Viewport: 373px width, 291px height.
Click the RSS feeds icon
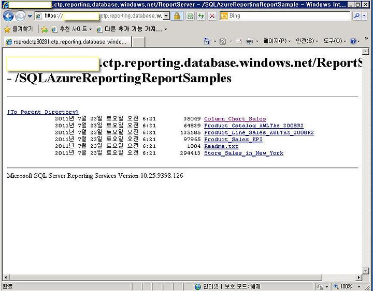pyautogui.click(x=223, y=41)
